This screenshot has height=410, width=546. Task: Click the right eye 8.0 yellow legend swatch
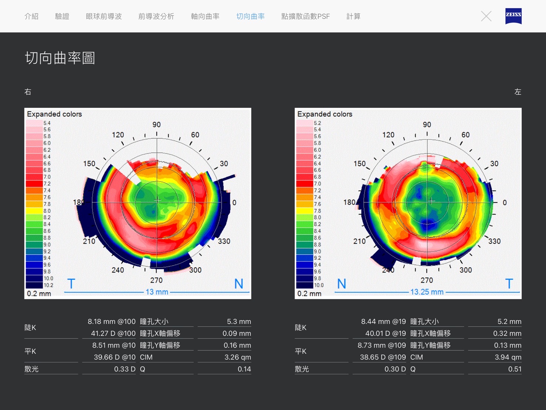point(34,211)
